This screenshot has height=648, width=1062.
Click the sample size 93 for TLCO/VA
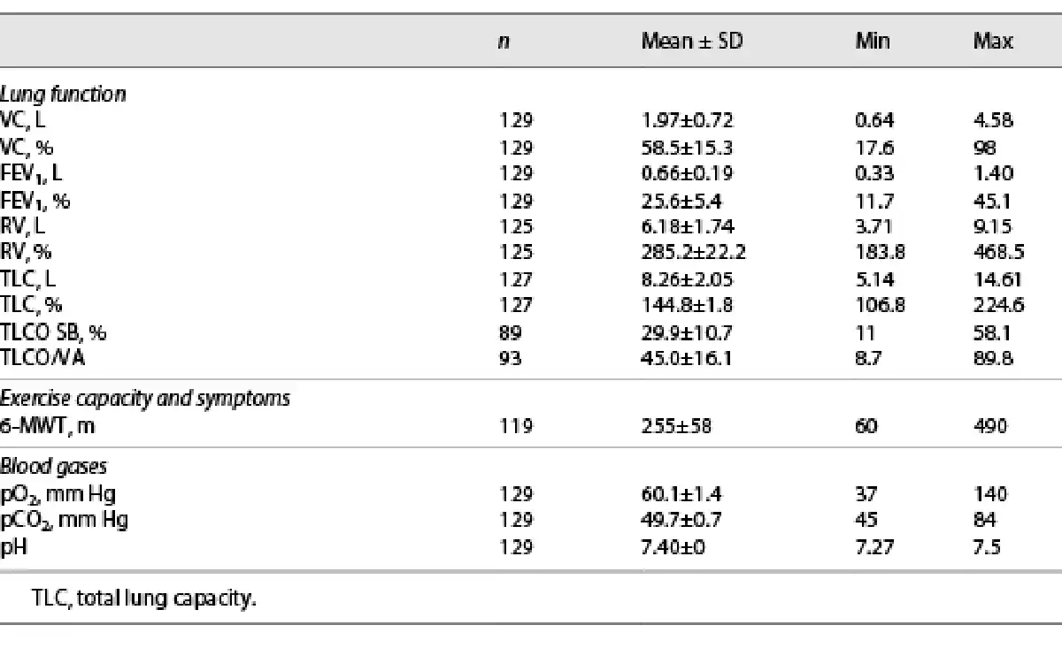click(x=512, y=359)
